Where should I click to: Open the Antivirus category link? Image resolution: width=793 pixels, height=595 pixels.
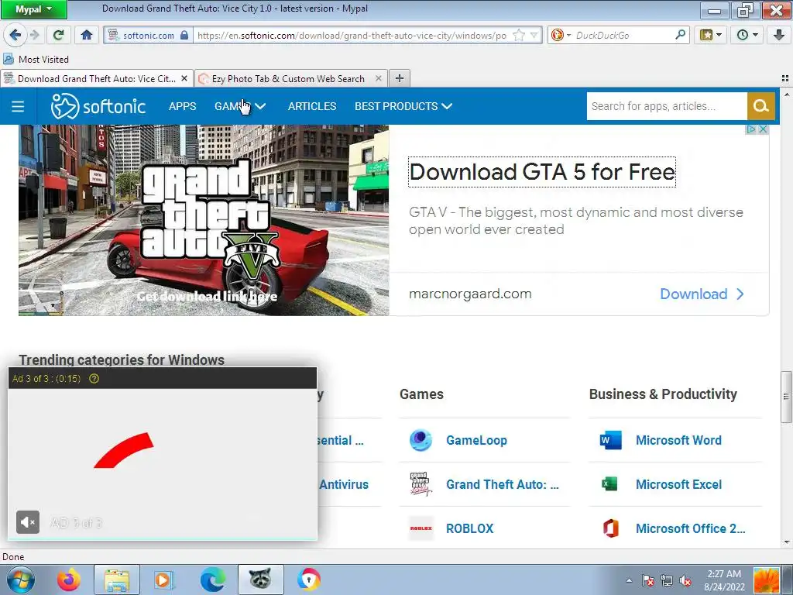pos(344,484)
